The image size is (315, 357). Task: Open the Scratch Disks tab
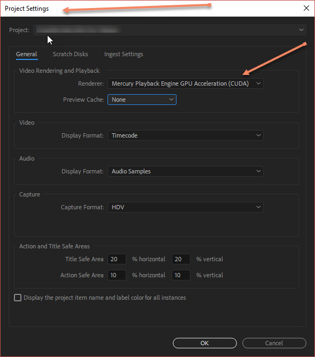click(70, 54)
